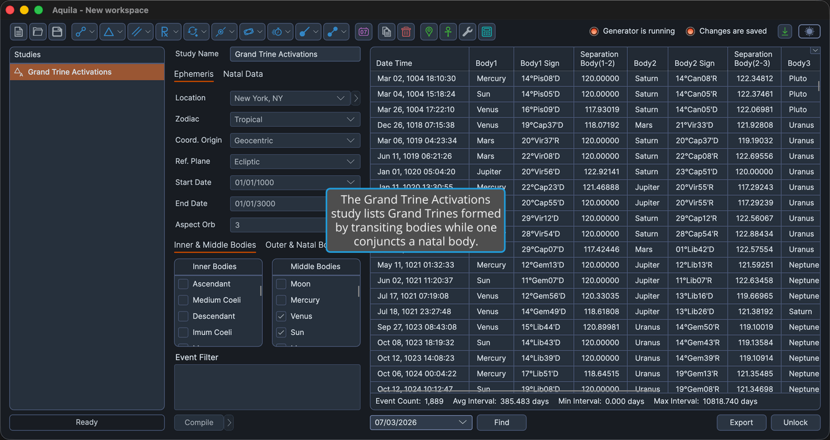Open the ringed planet orbit study tool
Image resolution: width=830 pixels, height=440 pixels.
[x=252, y=32]
